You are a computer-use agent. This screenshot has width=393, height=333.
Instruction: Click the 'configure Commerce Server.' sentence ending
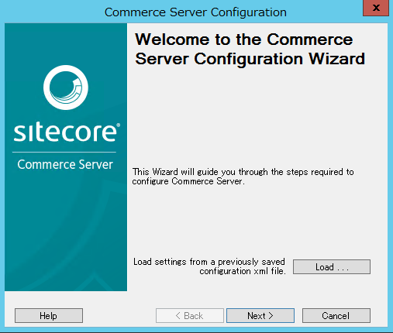pyautogui.click(x=188, y=181)
